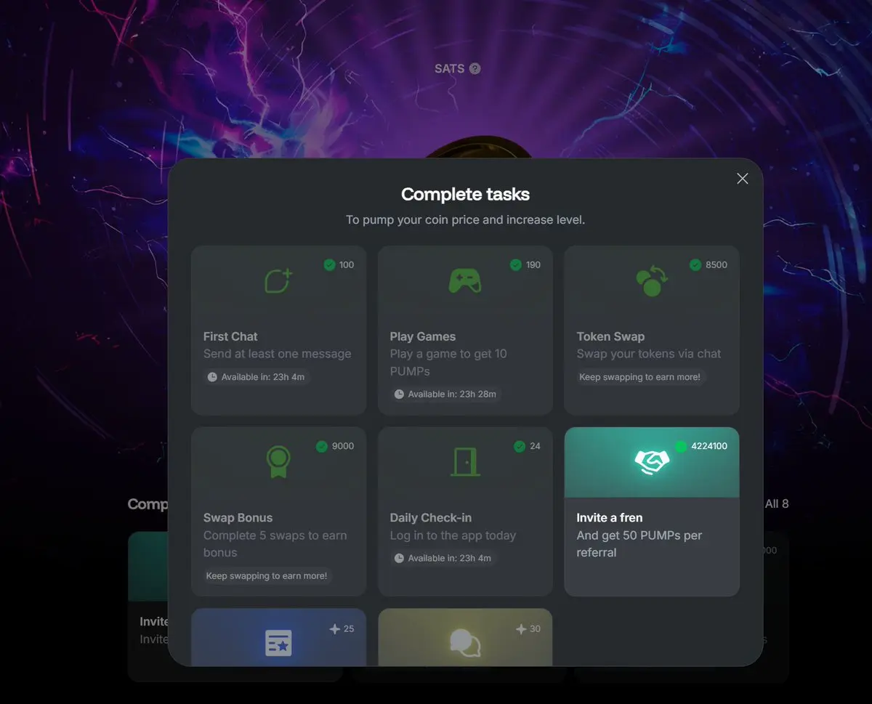Click the clock icon on Play Games card

(x=399, y=395)
